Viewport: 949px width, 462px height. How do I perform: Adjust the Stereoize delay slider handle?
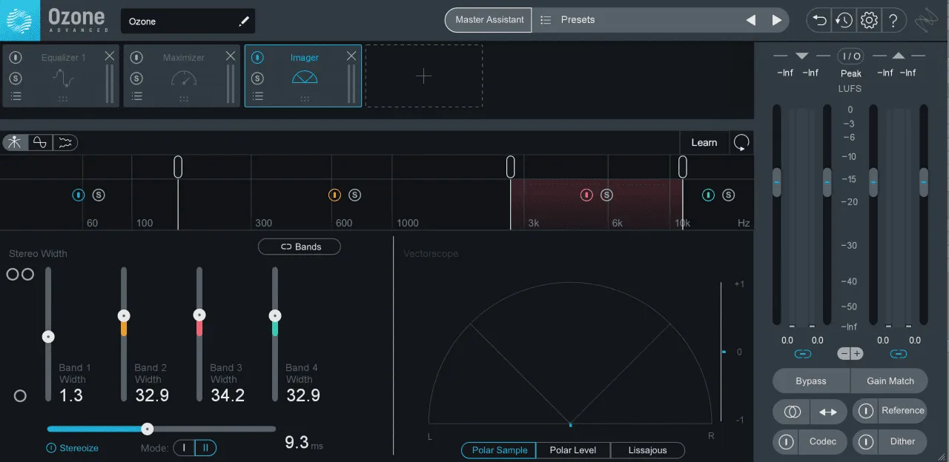pos(148,429)
